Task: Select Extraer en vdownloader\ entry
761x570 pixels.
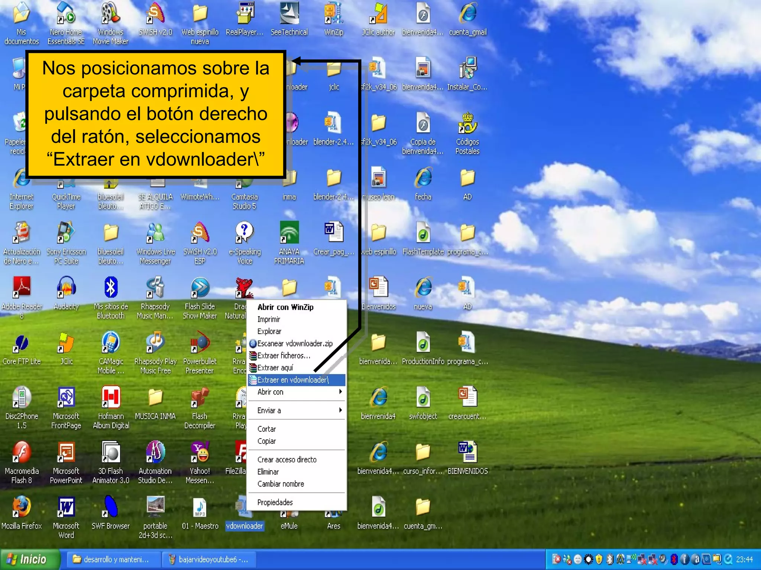Action: (x=297, y=380)
